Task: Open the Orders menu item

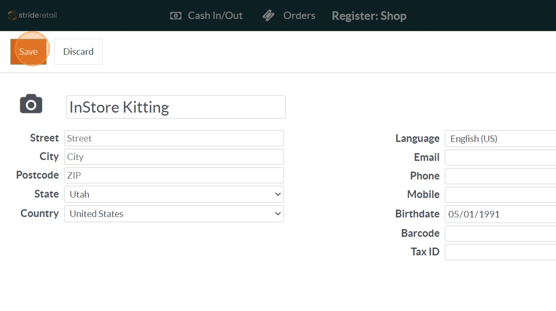Action: (x=299, y=15)
